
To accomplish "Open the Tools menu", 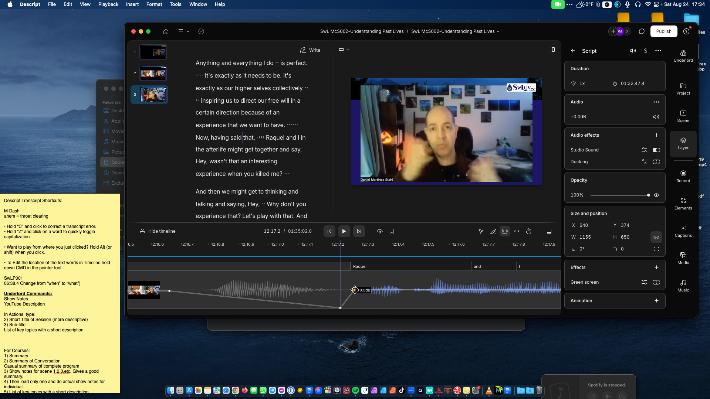I will 175,4.
